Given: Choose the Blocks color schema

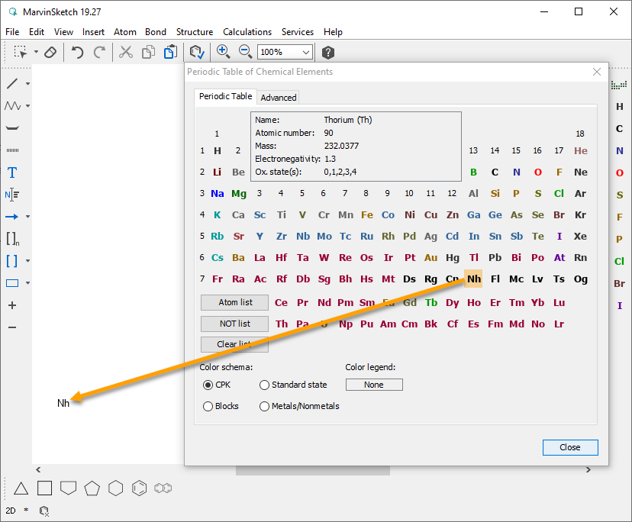Looking at the screenshot, I should coord(208,406).
